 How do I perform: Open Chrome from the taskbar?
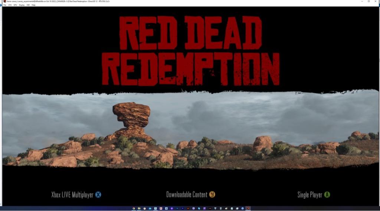(134, 208)
